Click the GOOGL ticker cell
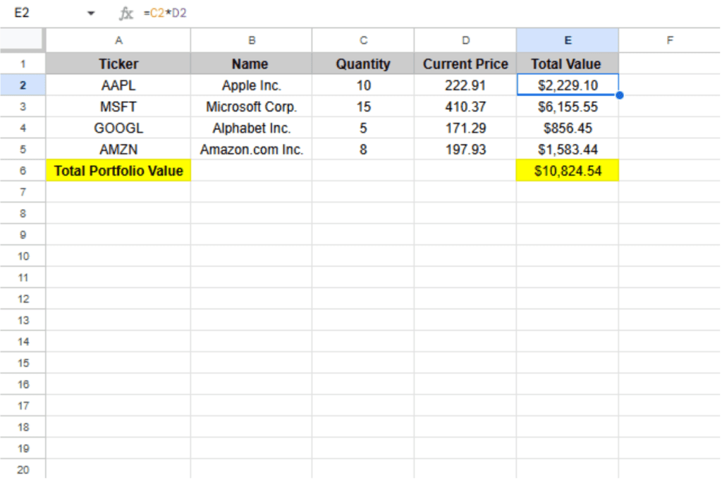Viewport: 722px width, 480px height. [118, 128]
